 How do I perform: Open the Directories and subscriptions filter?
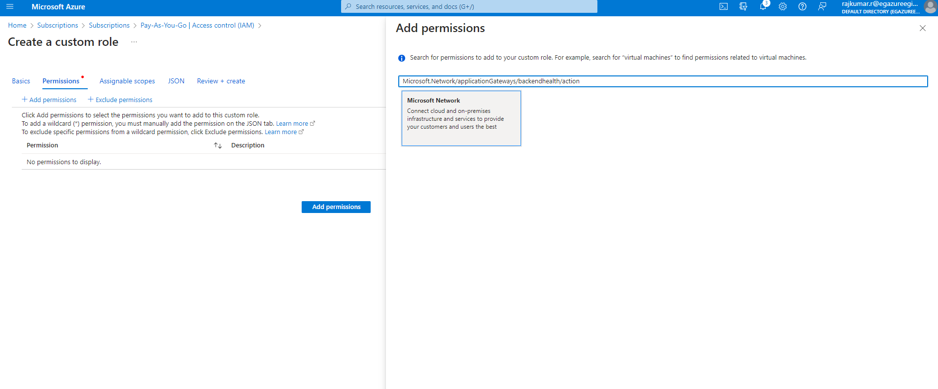pos(743,7)
